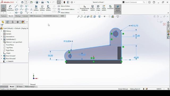
Task: Open the FeatureManager Design Tree tab
Action: 3,22
